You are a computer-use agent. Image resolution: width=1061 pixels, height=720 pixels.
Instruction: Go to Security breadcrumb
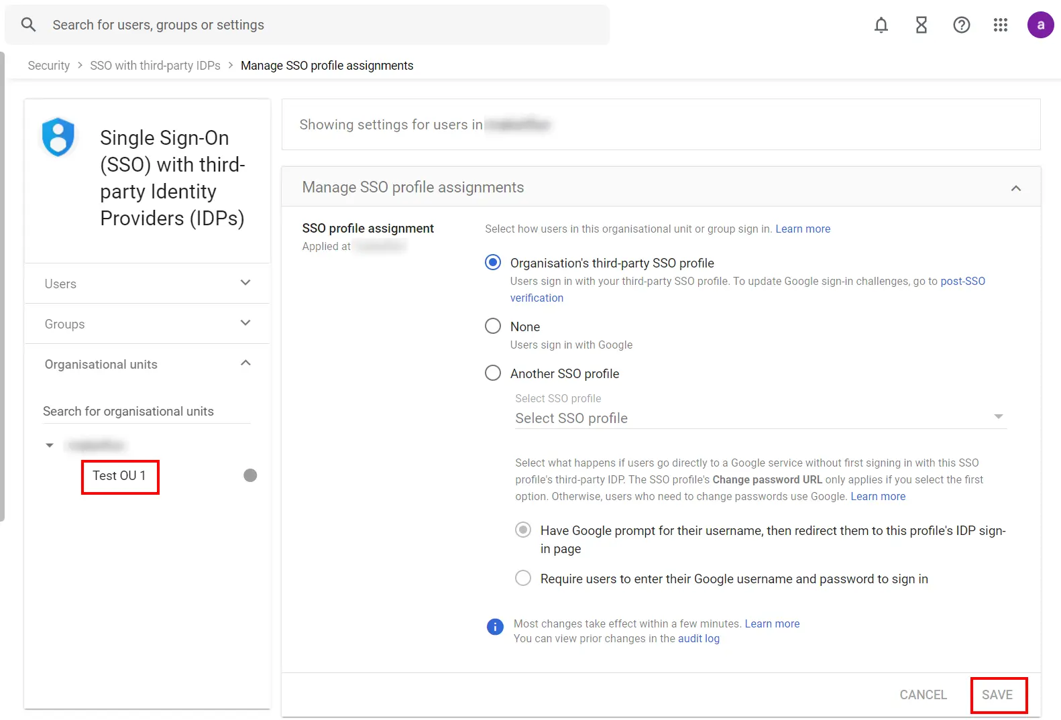[x=49, y=66]
